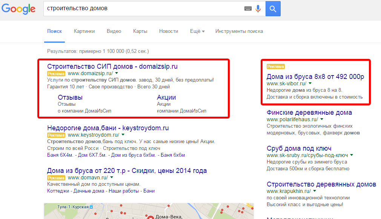Open 'Дома из бруса 8х8 от 492 000р' ad
The width and height of the screenshot is (381, 219).
(x=315, y=77)
